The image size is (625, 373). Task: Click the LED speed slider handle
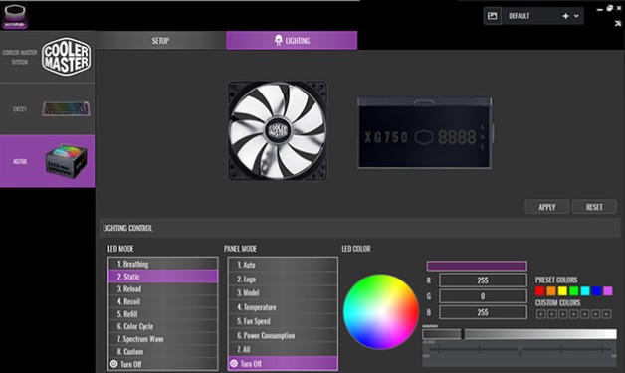521,351
